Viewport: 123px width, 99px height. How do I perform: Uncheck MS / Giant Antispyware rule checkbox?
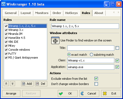click(x=6, y=58)
